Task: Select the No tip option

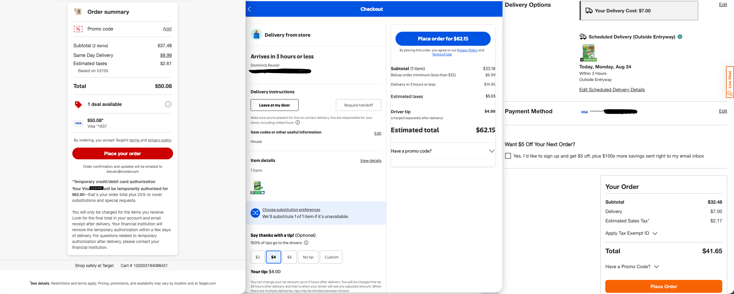Action: pos(308,257)
